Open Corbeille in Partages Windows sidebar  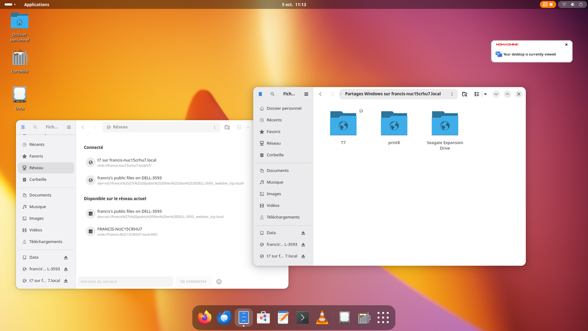[x=283, y=155]
